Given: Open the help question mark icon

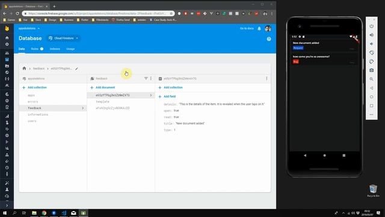Looking at the screenshot, I should pyautogui.click(x=269, y=39).
